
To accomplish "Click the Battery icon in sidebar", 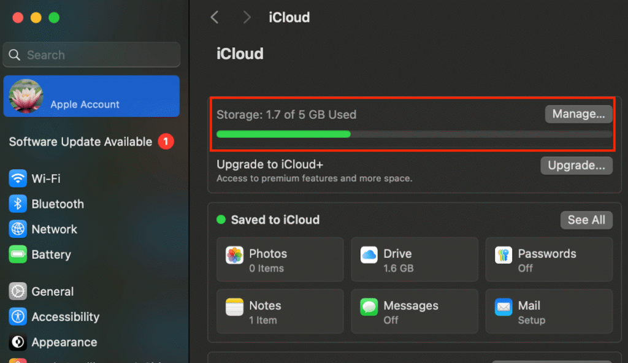I will 18,254.
